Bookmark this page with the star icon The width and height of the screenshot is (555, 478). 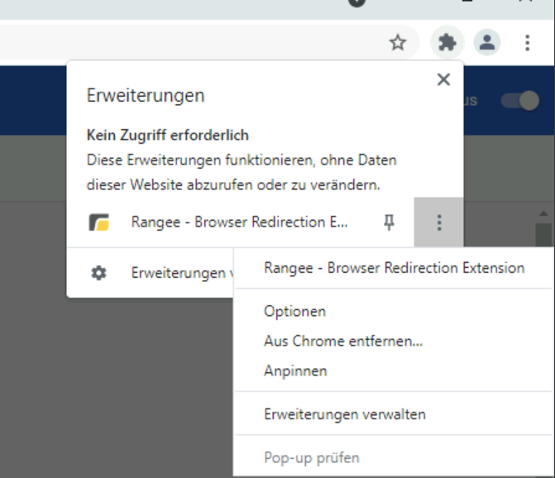tap(398, 43)
